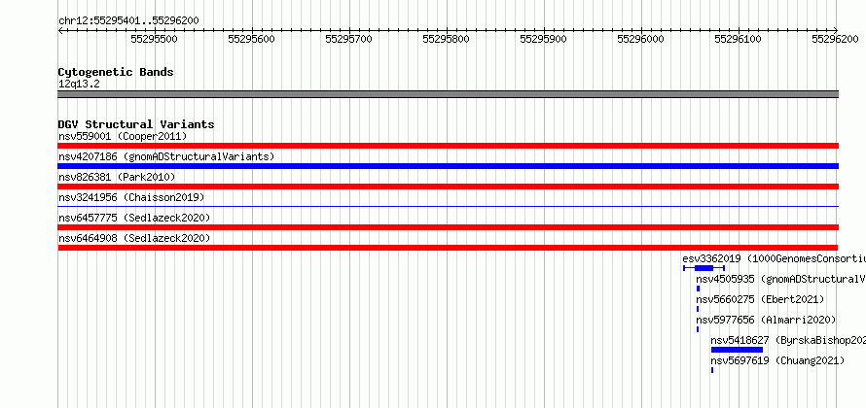Screen dimensions: 866x408
Task: Click ruler position 55295600
Action: pyautogui.click(x=251, y=39)
